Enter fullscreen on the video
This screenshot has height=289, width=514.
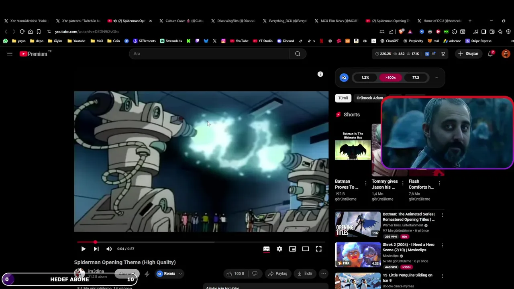[318, 249]
